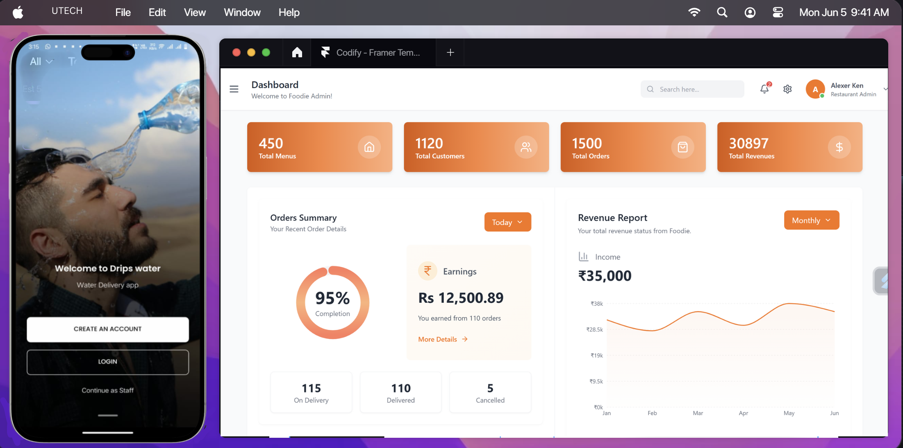Click the Total Menus home icon

(369, 147)
